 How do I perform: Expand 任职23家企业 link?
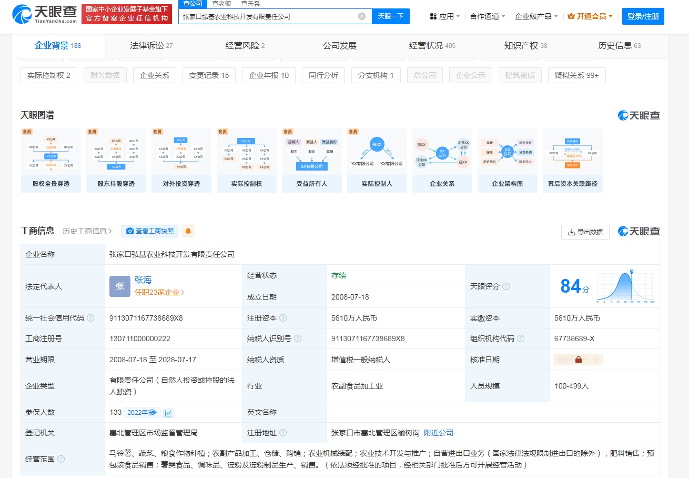point(159,292)
